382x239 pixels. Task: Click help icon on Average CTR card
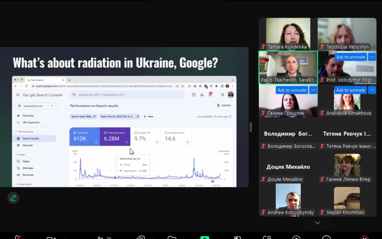pos(157,142)
